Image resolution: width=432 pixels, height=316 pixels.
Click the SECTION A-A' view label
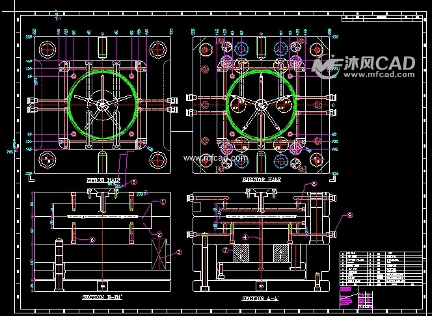pyautogui.click(x=260, y=298)
